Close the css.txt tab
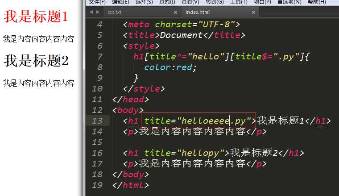The height and width of the screenshot is (196, 339). coord(176,13)
